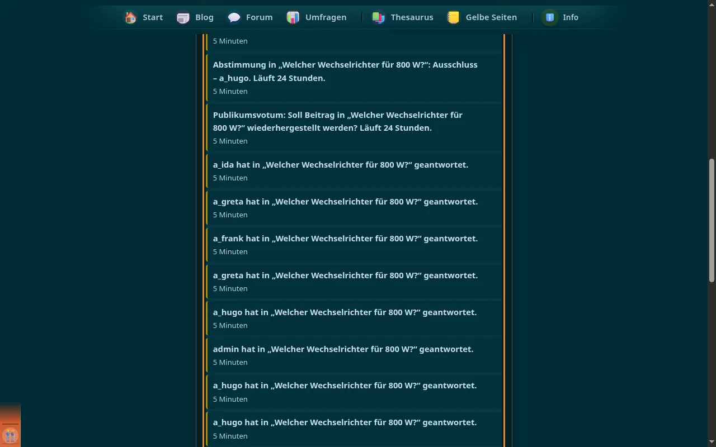Click the blue Info icon
This screenshot has height=447, width=716.
550,17
